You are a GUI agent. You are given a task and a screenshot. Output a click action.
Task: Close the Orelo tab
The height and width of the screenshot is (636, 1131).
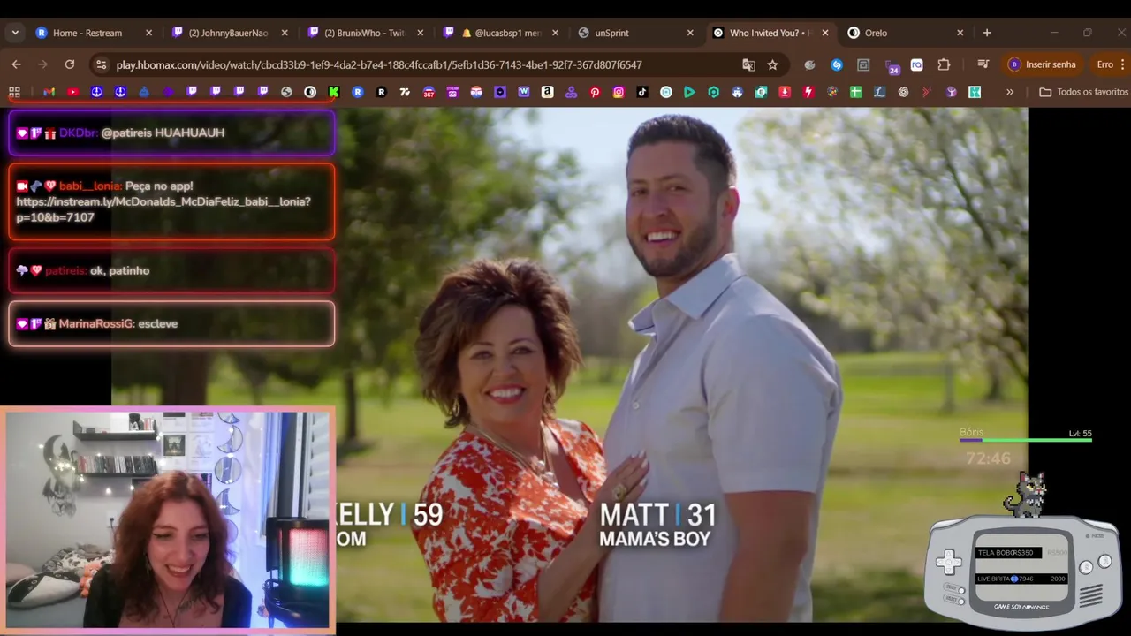tap(960, 33)
